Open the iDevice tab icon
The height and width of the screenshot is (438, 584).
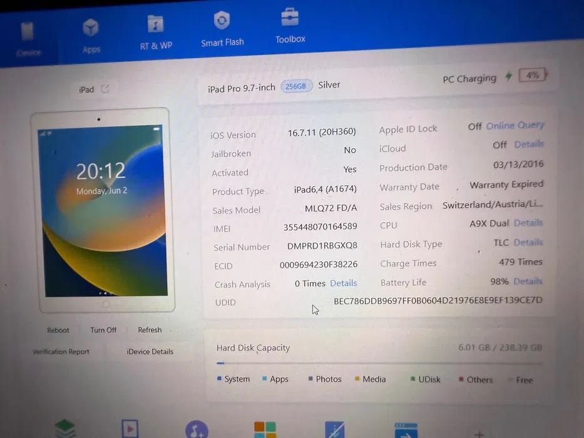tap(28, 31)
